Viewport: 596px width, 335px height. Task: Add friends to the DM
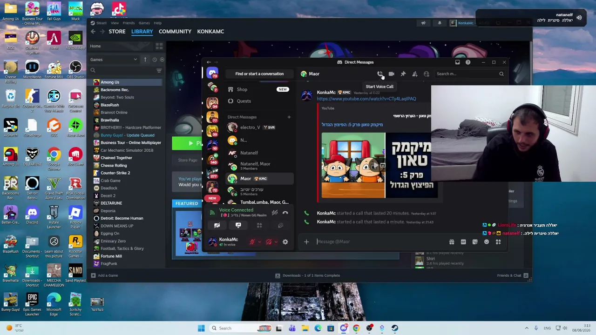tap(415, 74)
